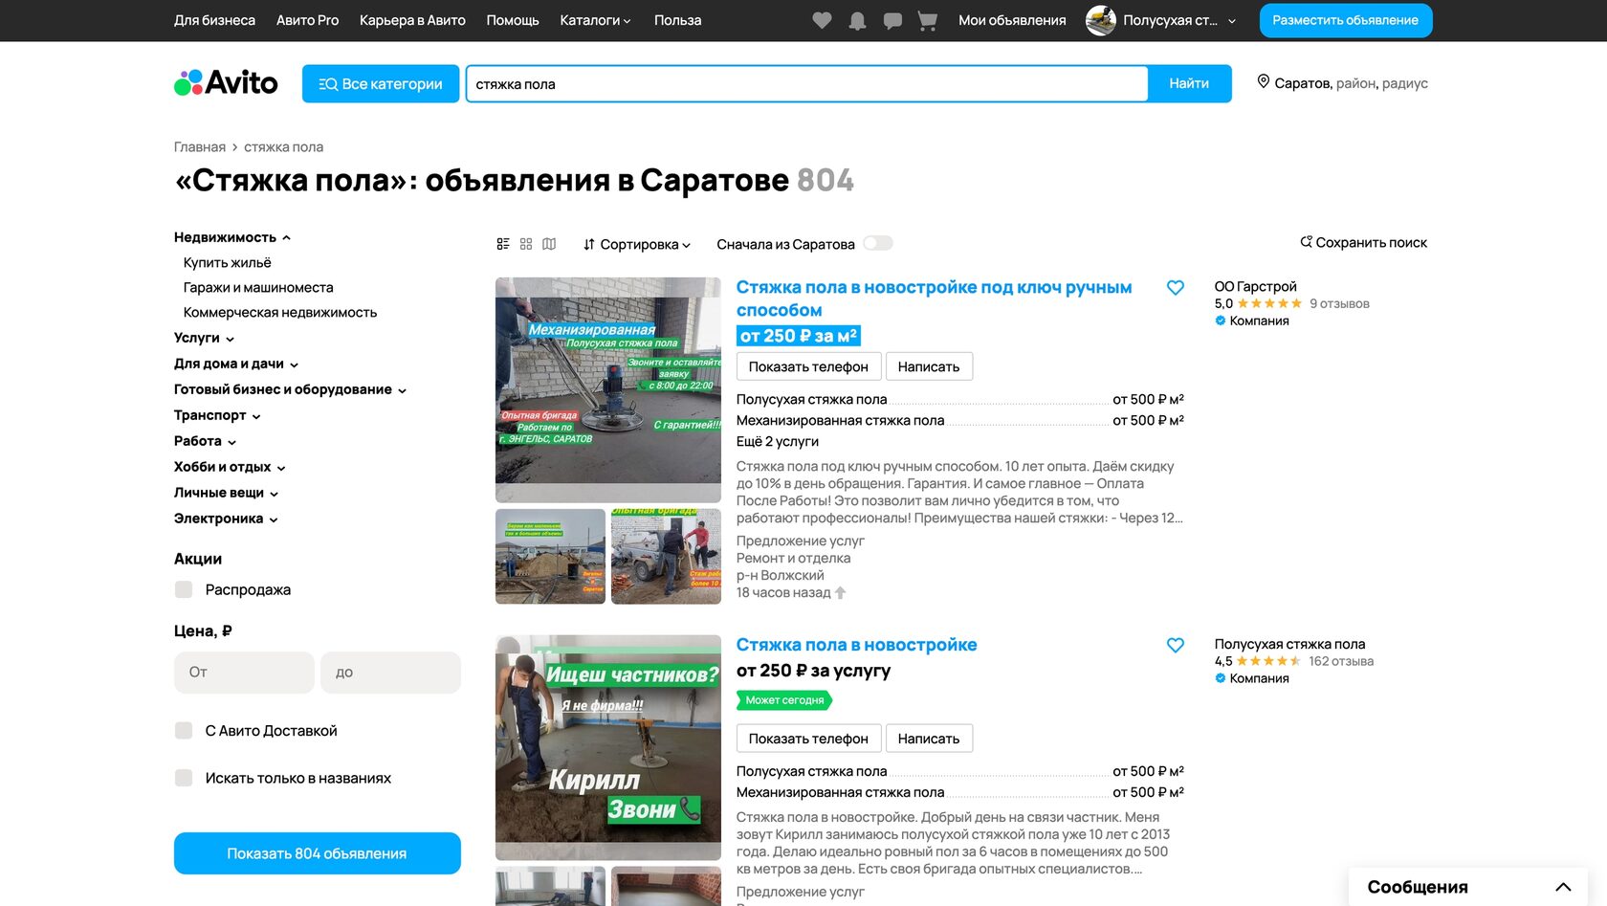Image resolution: width=1607 pixels, height=906 pixels.
Task: Open 'Авито Pro' menu item
Action: pos(307,20)
